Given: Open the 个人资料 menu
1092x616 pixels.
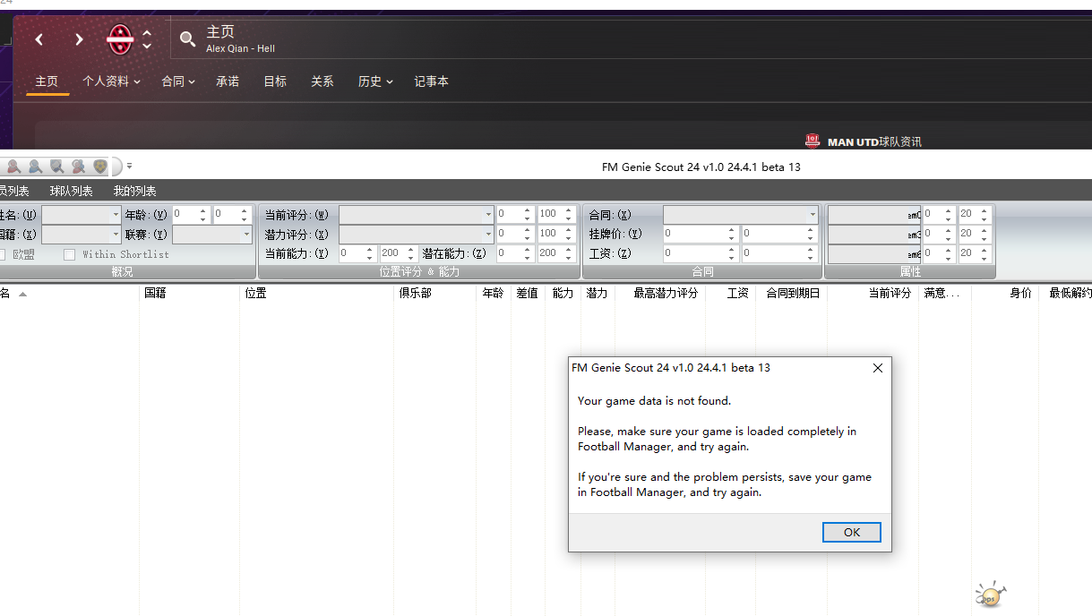Looking at the screenshot, I should [111, 81].
